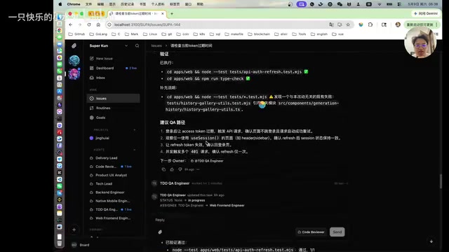Jump to bottom with the down-arrow button
This screenshot has height=252, width=449.
click(x=431, y=241)
